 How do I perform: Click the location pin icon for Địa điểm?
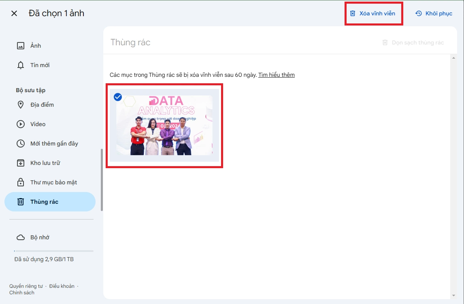pos(21,105)
